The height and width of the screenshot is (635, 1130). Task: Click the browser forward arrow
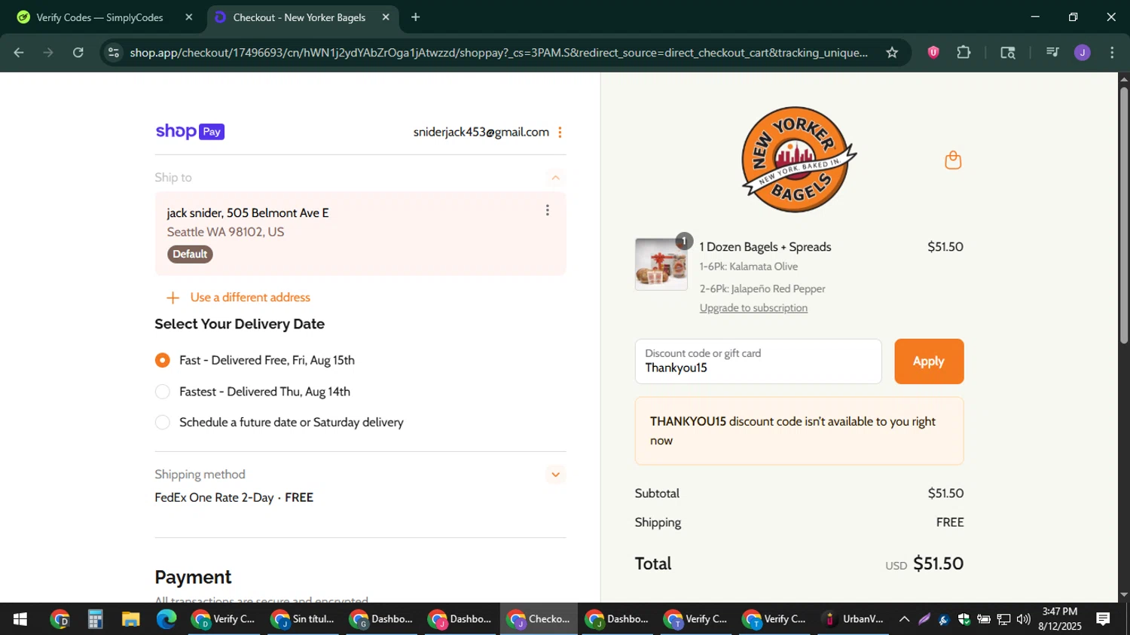click(48, 53)
